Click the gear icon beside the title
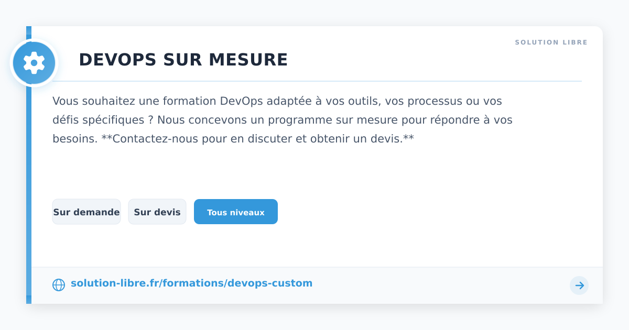This screenshot has width=629, height=330. [34, 63]
